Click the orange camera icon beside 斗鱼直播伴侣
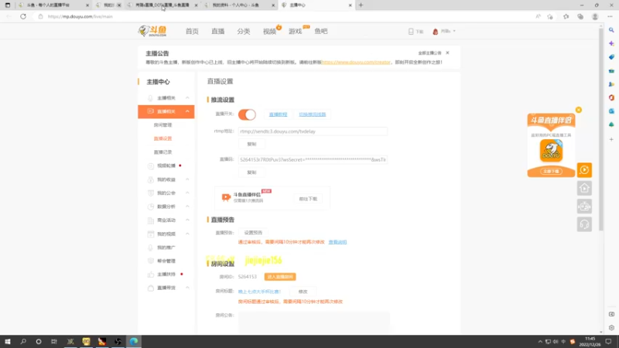The height and width of the screenshot is (348, 619). pos(226,197)
